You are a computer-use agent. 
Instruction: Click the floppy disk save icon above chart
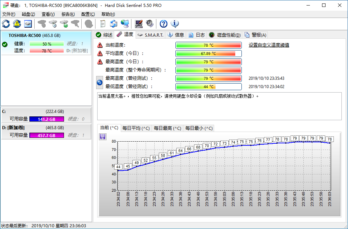pyautogui.click(x=102, y=136)
